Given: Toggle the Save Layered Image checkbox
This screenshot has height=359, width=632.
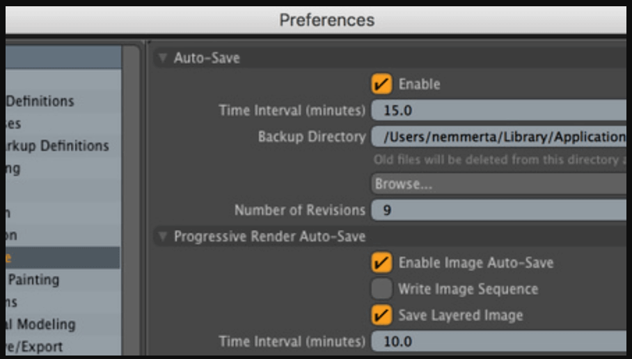Looking at the screenshot, I should (x=381, y=315).
